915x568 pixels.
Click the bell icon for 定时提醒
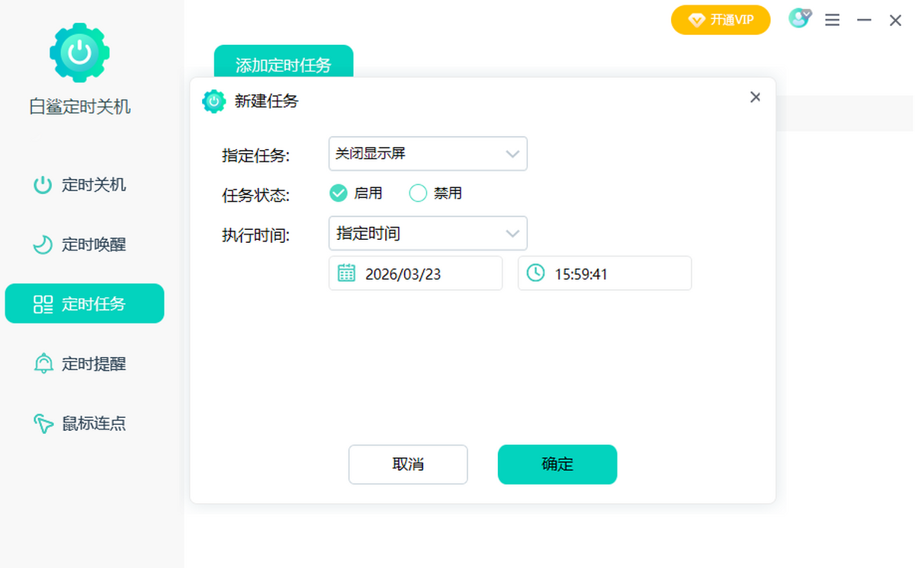pyautogui.click(x=43, y=364)
